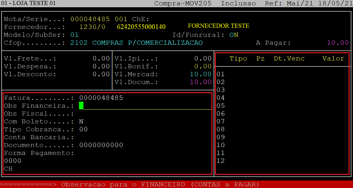353x188 pixels.
Task: Click the Vl.Frete value
Action: (x=101, y=59)
